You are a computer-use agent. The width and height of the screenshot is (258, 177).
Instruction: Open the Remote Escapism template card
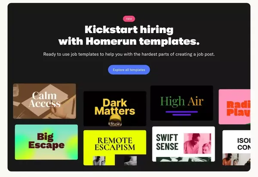tap(115, 147)
